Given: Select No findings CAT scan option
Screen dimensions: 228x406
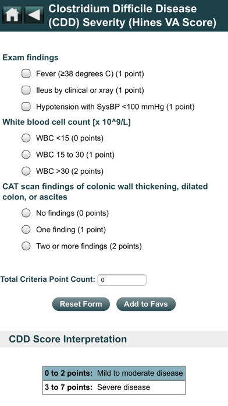Looking at the screenshot, I should (x=26, y=213).
